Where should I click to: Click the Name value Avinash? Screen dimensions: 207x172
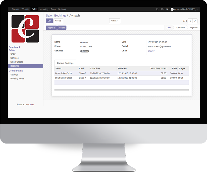click(84, 42)
